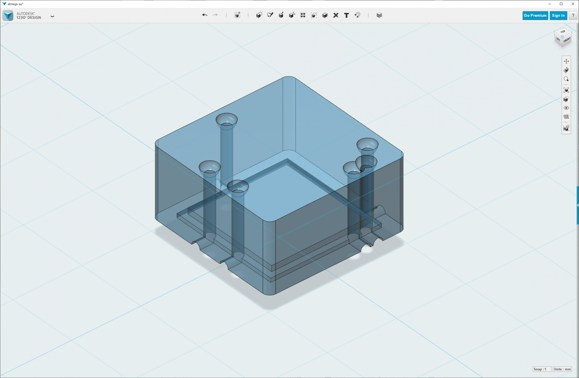Screen dimensions: 579x378
Task: Select the Orbit tool in navigation bar
Action: 566,70
